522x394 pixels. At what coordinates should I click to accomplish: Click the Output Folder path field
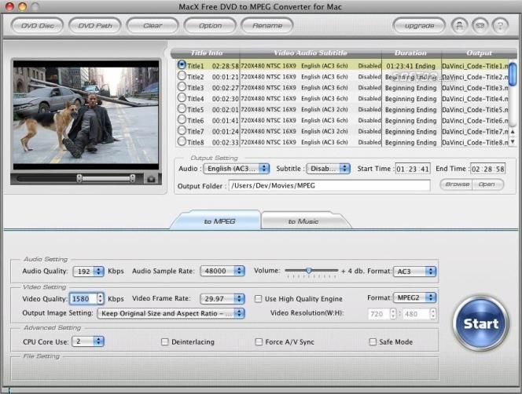[x=329, y=185]
